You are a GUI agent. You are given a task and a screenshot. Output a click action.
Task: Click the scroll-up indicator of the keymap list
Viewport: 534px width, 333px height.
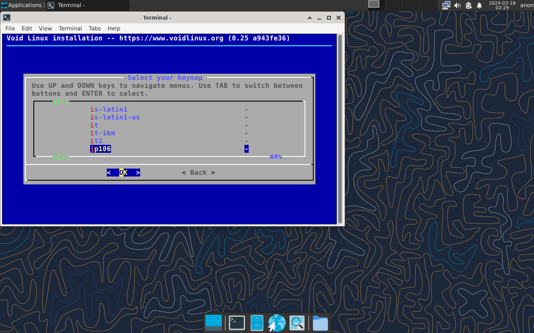(x=61, y=101)
